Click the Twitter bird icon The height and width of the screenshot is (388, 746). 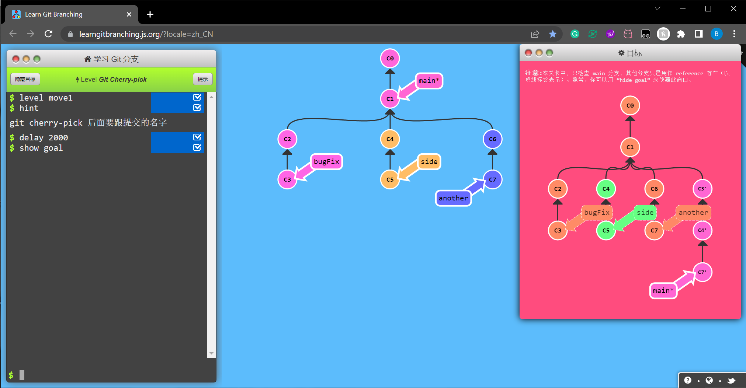(731, 380)
